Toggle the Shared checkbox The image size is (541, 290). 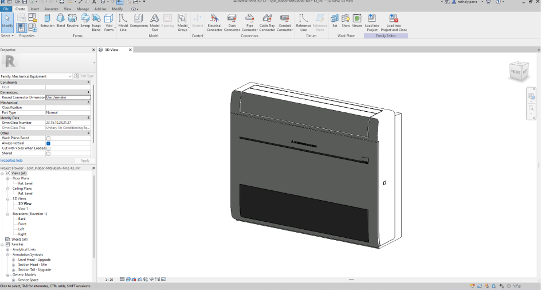coord(48,154)
